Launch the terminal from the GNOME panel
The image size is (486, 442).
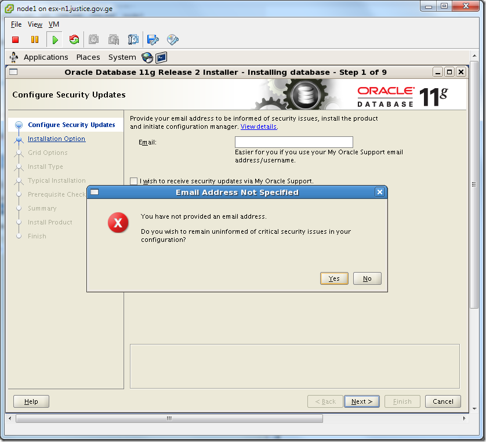pos(161,57)
